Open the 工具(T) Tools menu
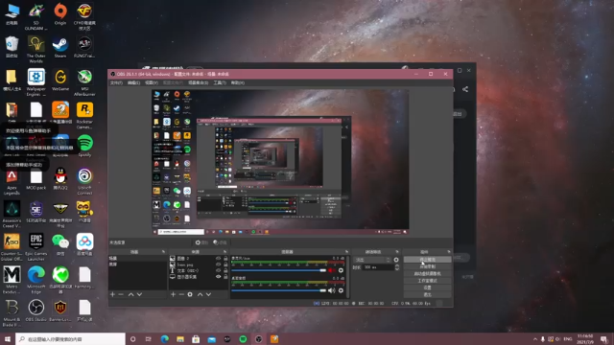614x345 pixels. coord(220,83)
